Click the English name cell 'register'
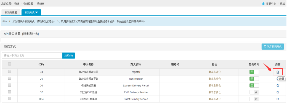 coord(136,72)
